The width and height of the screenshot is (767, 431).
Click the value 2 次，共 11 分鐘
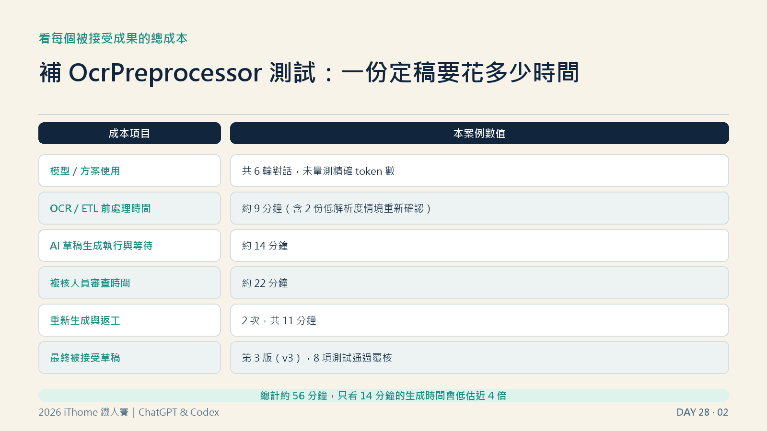pos(479,320)
